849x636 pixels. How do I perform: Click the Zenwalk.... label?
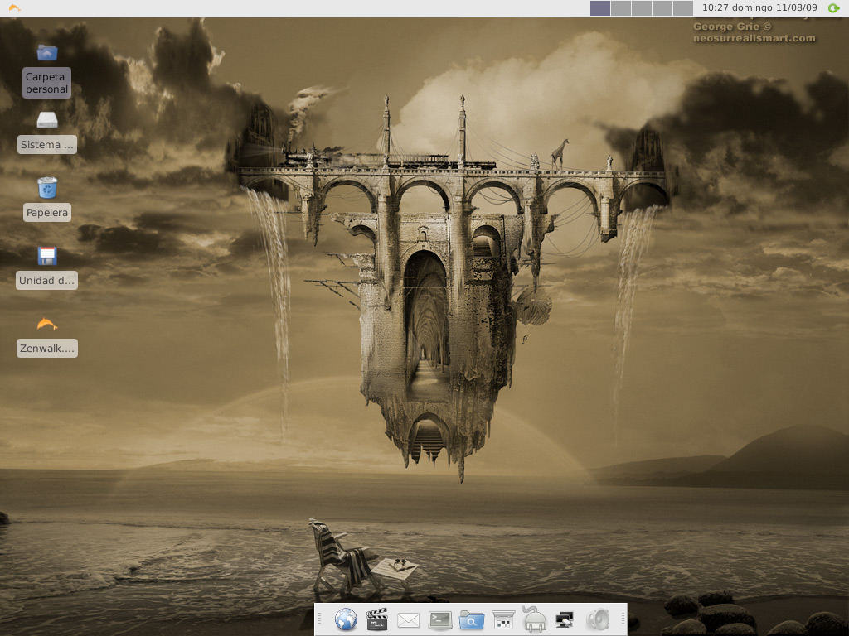pos(47,349)
